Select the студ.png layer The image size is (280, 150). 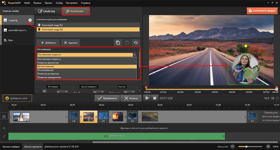[17, 20]
